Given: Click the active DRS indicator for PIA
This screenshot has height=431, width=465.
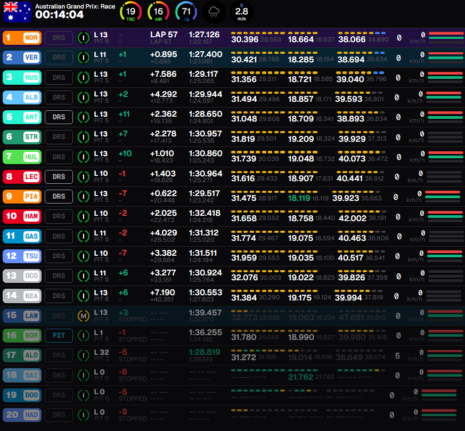Looking at the screenshot, I should pos(59,197).
